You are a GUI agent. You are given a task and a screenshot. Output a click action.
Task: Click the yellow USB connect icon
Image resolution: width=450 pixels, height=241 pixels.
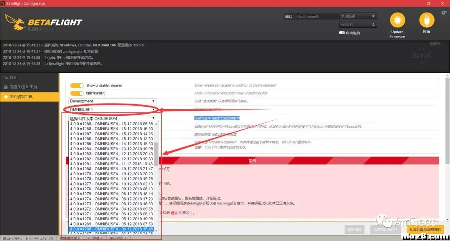[x=427, y=20]
